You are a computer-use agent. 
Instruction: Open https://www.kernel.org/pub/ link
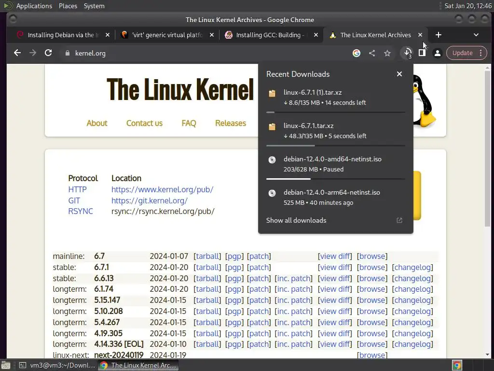[x=162, y=189]
